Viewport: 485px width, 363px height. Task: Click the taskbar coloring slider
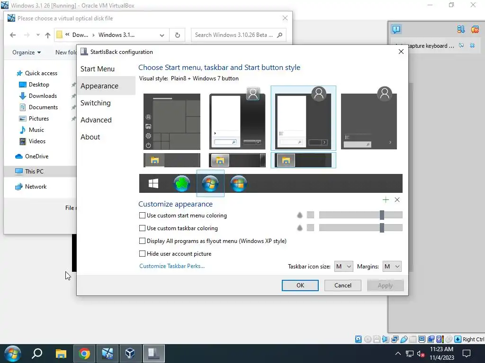pyautogui.click(x=360, y=228)
